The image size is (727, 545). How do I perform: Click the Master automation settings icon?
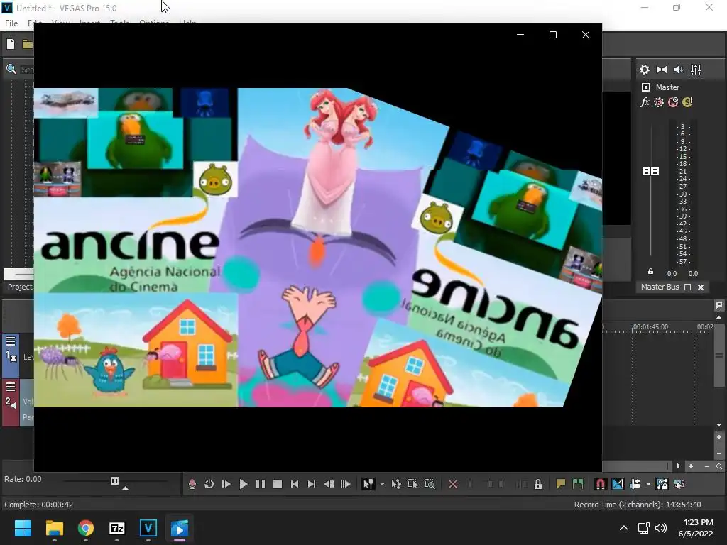pos(659,102)
